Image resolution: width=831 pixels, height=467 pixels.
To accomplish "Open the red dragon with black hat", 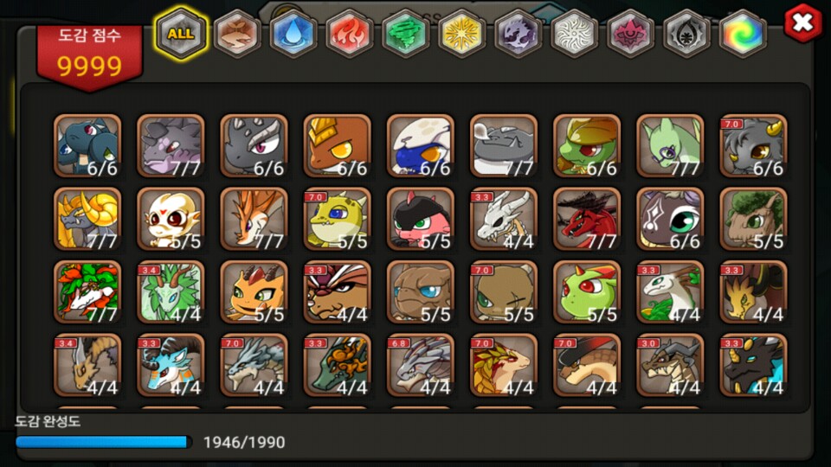I will 587,219.
